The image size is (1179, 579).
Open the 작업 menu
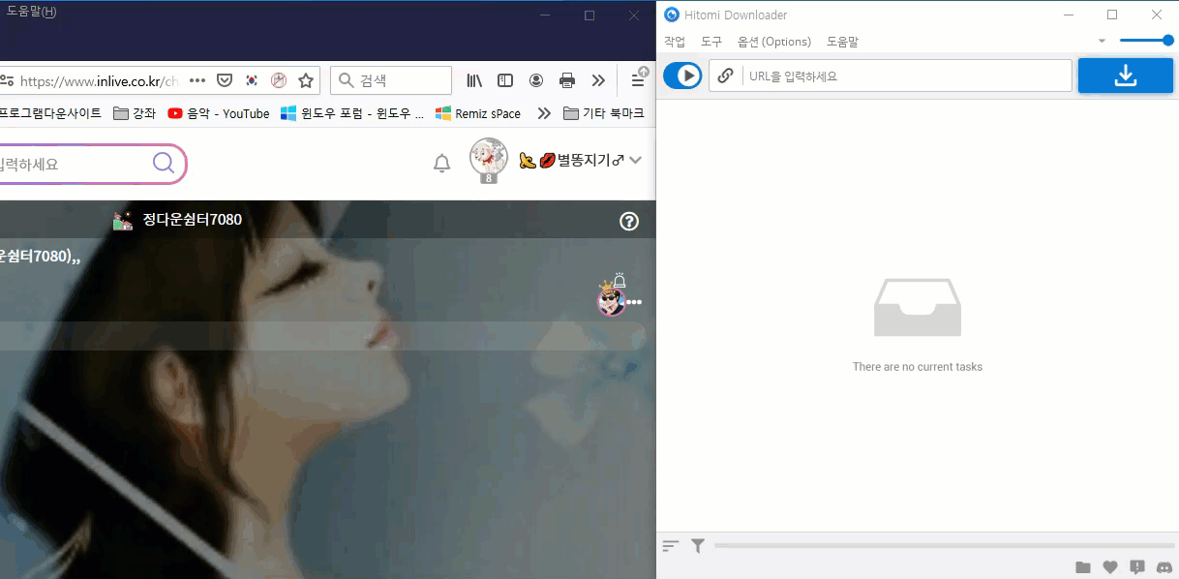[674, 42]
